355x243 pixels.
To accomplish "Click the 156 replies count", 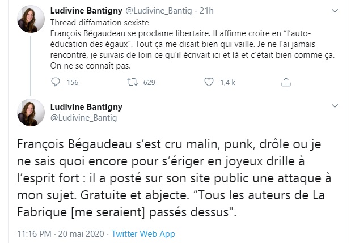I will tap(72, 83).
